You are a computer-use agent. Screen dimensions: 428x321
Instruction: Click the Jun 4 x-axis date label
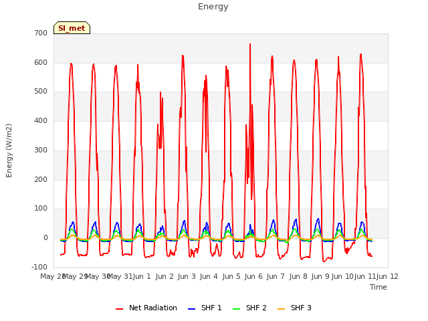click(x=209, y=276)
